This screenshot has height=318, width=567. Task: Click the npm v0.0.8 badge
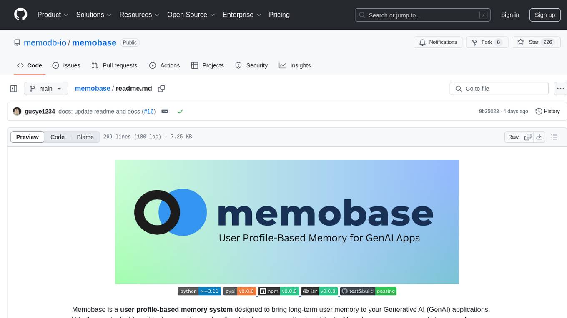tap(278, 291)
